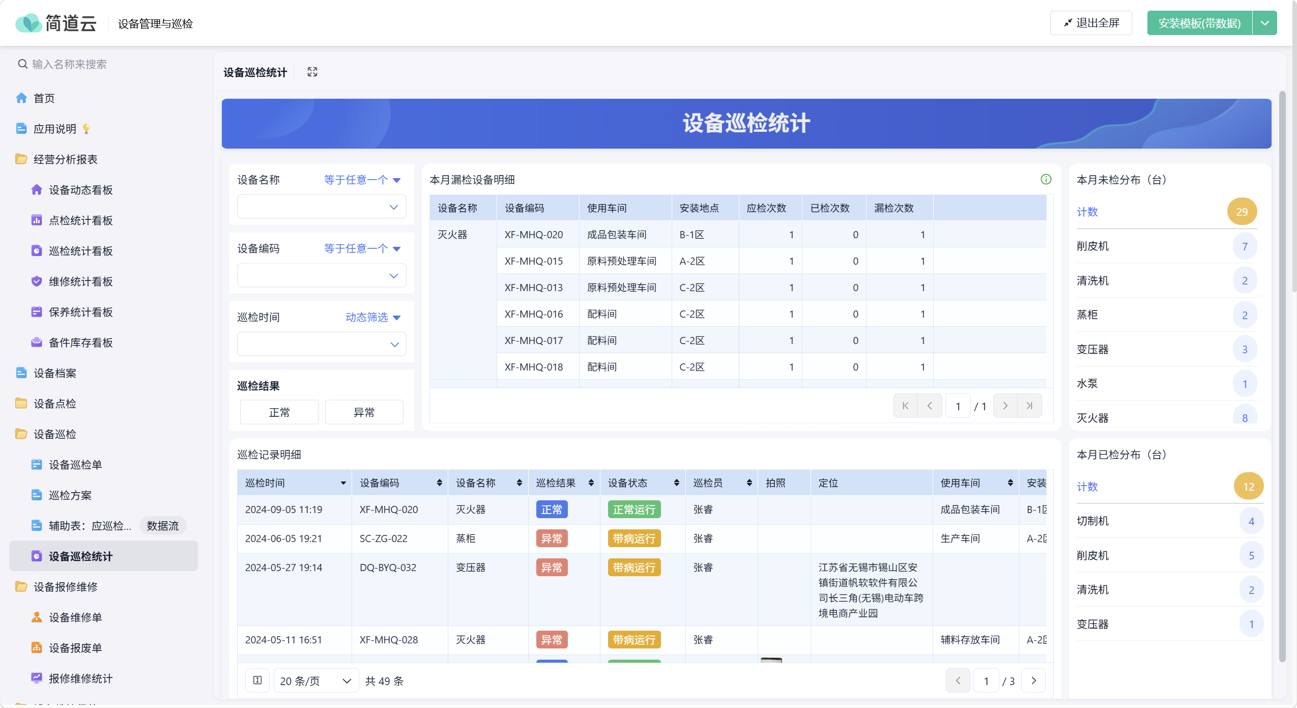Click the 巡检方案 icon

(x=37, y=495)
